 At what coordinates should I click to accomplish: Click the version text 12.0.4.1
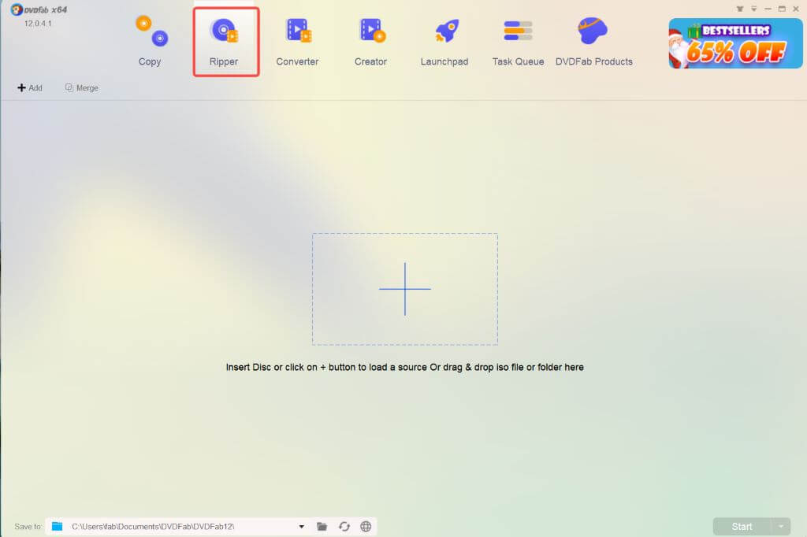point(38,24)
